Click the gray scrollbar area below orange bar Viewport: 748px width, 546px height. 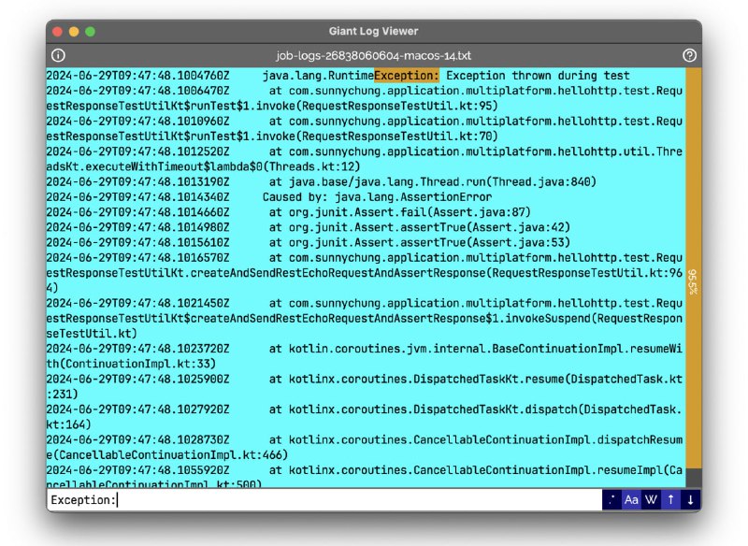[692, 479]
